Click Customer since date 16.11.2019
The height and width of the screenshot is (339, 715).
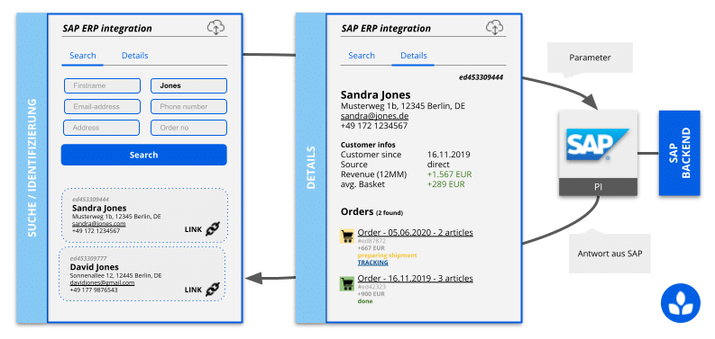pyautogui.click(x=449, y=155)
